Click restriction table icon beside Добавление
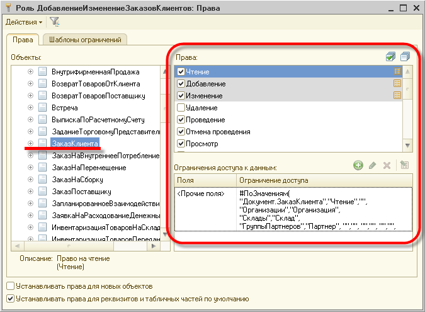 (x=397, y=83)
